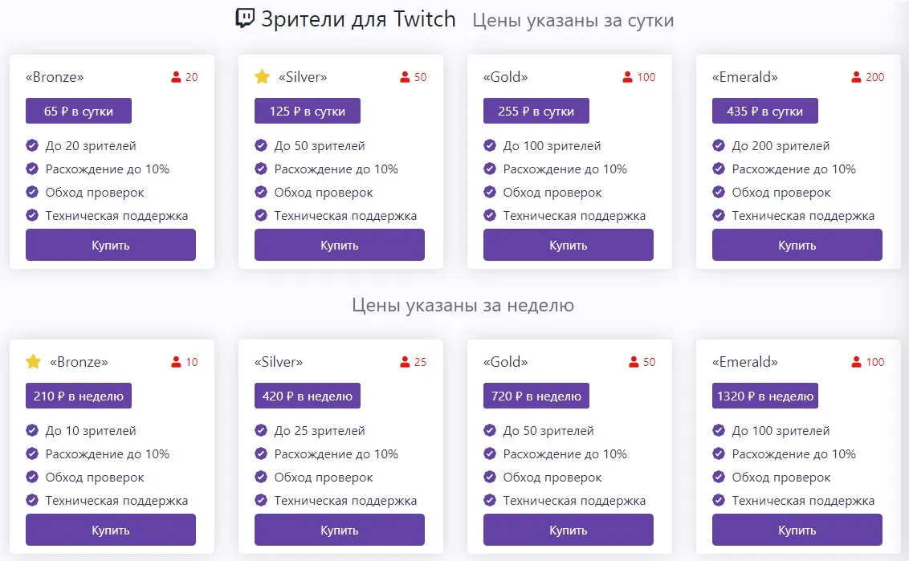Viewport: 909px width, 561px height.
Task: Click checkmark beside "До 25 зрителей"
Action: coord(261,431)
